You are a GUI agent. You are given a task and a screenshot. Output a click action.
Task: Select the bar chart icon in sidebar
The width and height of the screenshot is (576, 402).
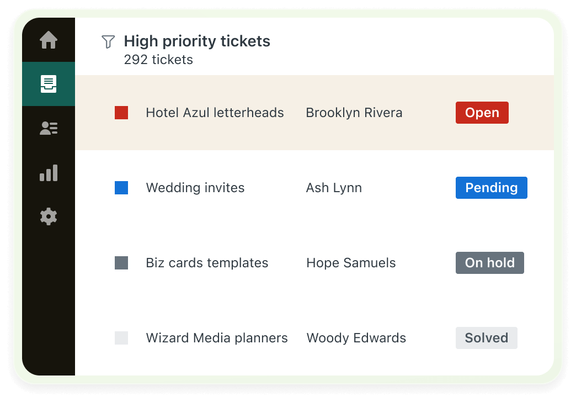(x=49, y=172)
